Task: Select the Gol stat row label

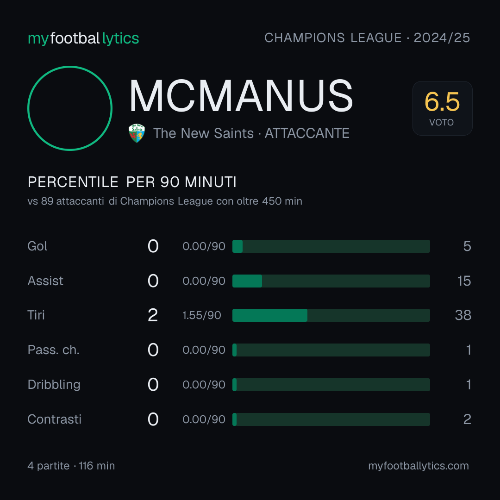Action: 37,246
